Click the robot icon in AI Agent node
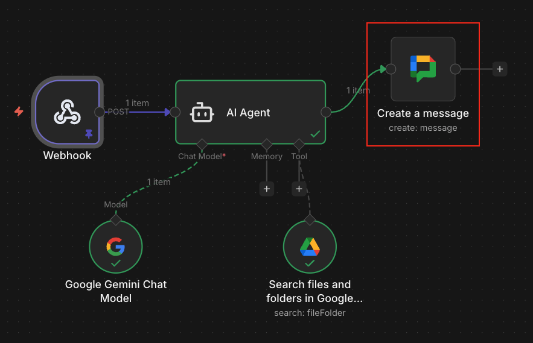Viewport: 533px width, 343px height. 202,112
